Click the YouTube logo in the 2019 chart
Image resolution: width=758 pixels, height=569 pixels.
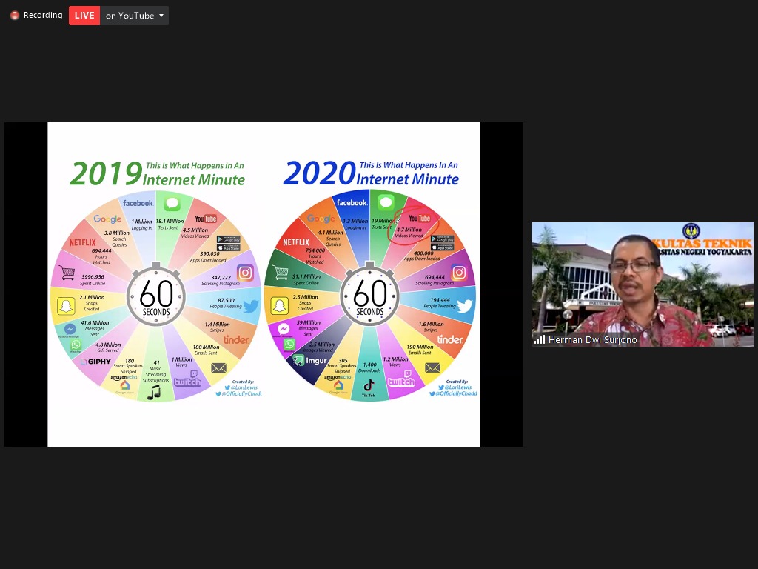pos(206,219)
